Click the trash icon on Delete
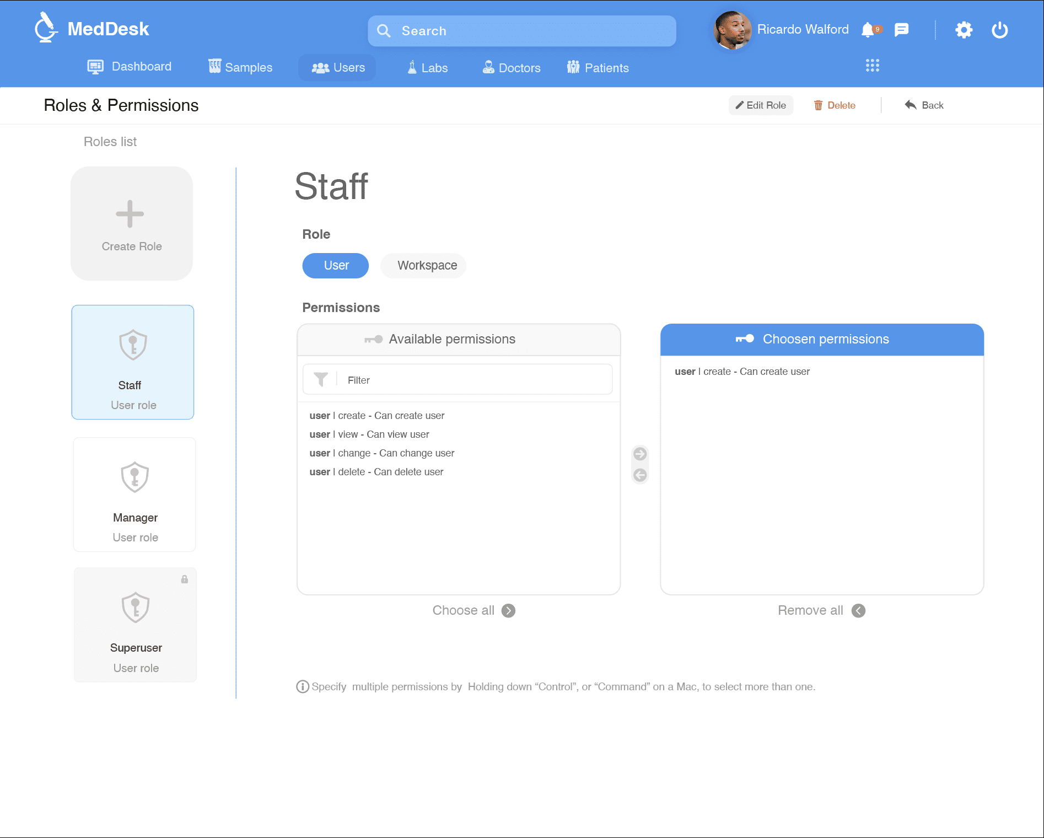 [818, 105]
